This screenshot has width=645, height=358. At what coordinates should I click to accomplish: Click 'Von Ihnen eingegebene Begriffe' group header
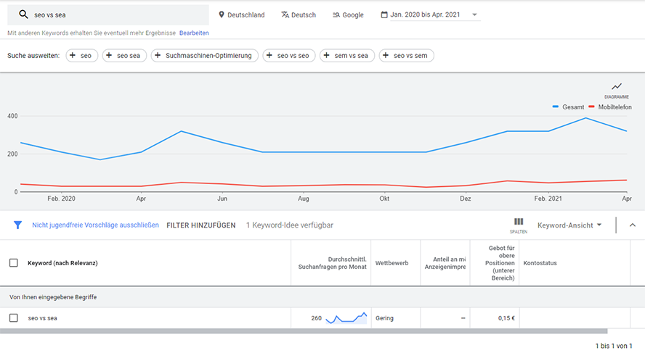[x=53, y=297]
